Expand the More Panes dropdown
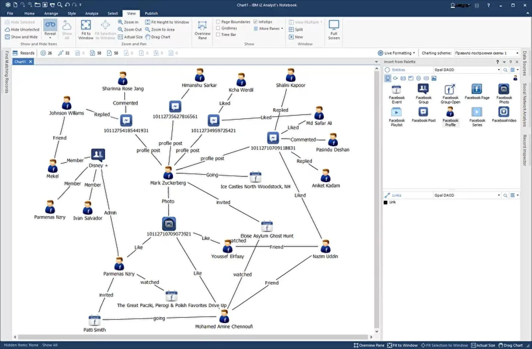Viewport: 532px width, 349px height. 281,28
